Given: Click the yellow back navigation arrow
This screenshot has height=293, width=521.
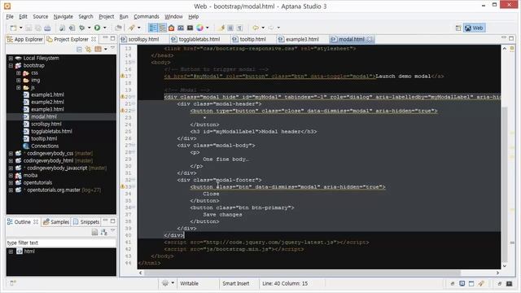Looking at the screenshot, I should pos(256,28).
